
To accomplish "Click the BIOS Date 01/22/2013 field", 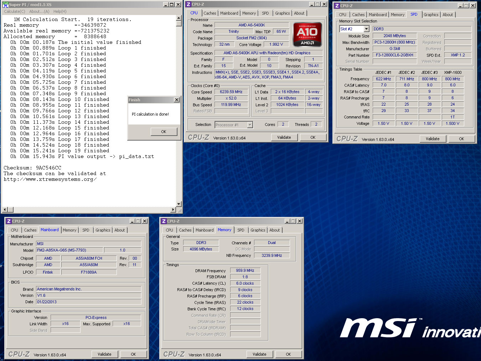I will 89,302.
